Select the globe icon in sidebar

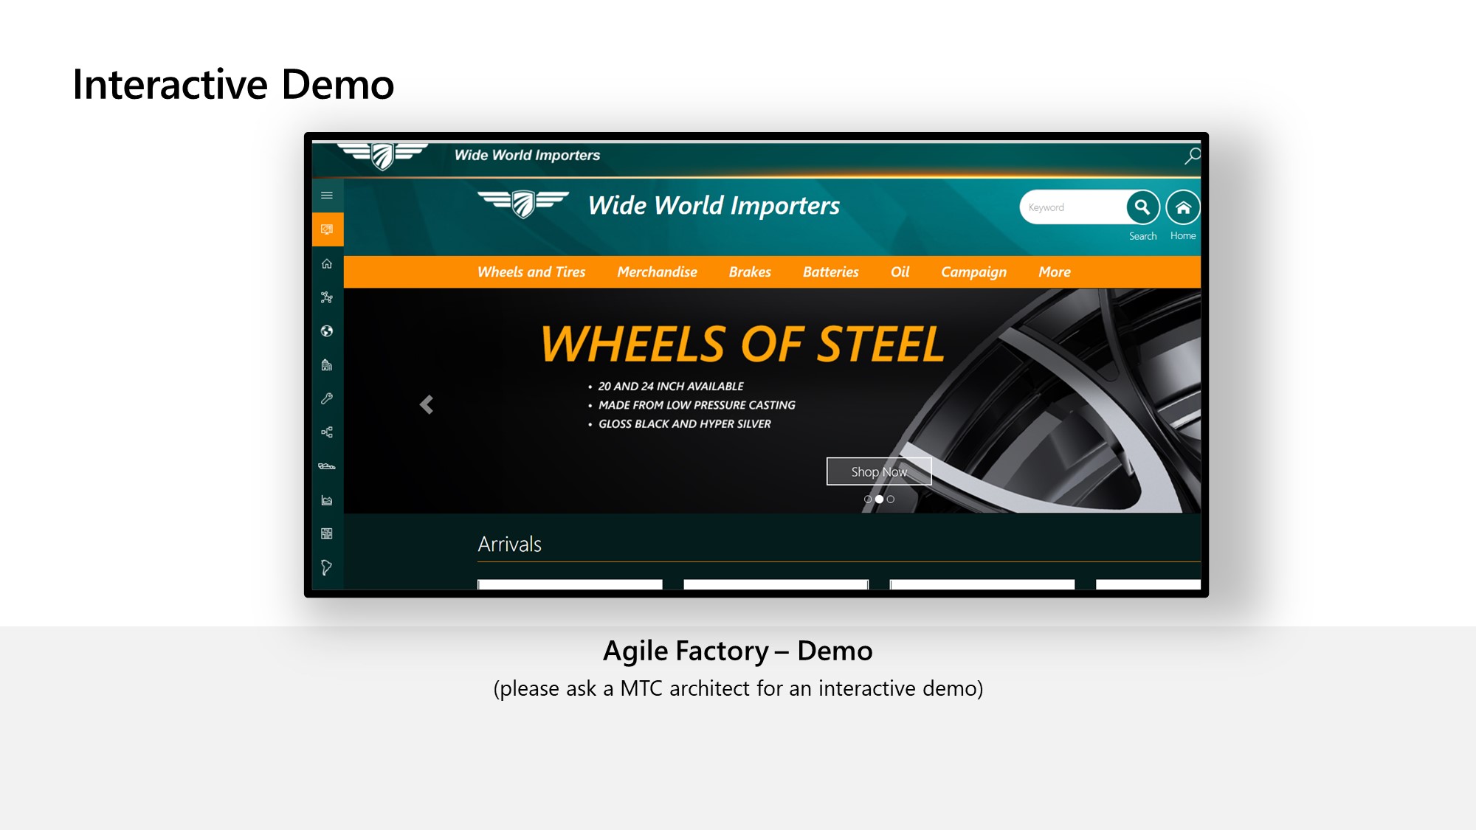coord(327,331)
